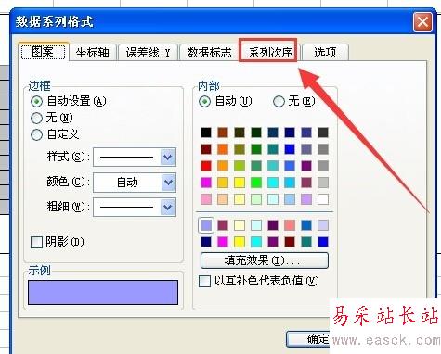Select the yellow swatch in the fourth row
This screenshot has width=441, height=354.
[240, 183]
